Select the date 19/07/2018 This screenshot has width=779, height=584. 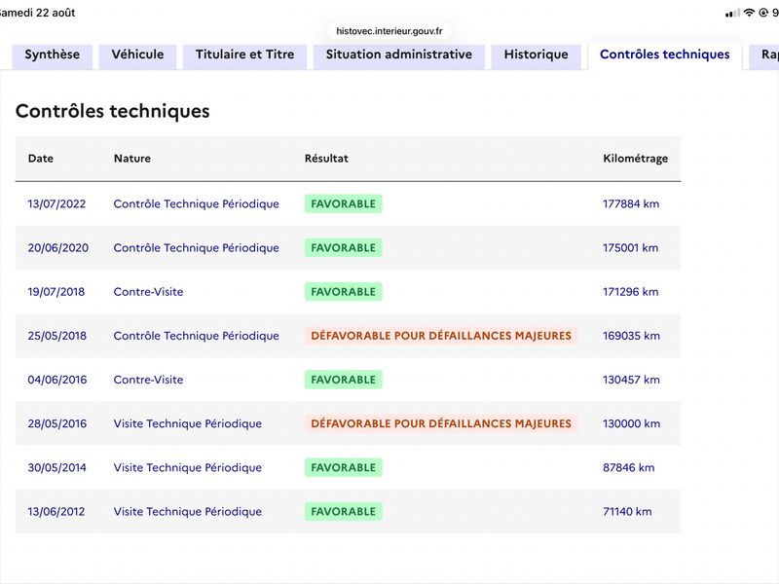(56, 292)
